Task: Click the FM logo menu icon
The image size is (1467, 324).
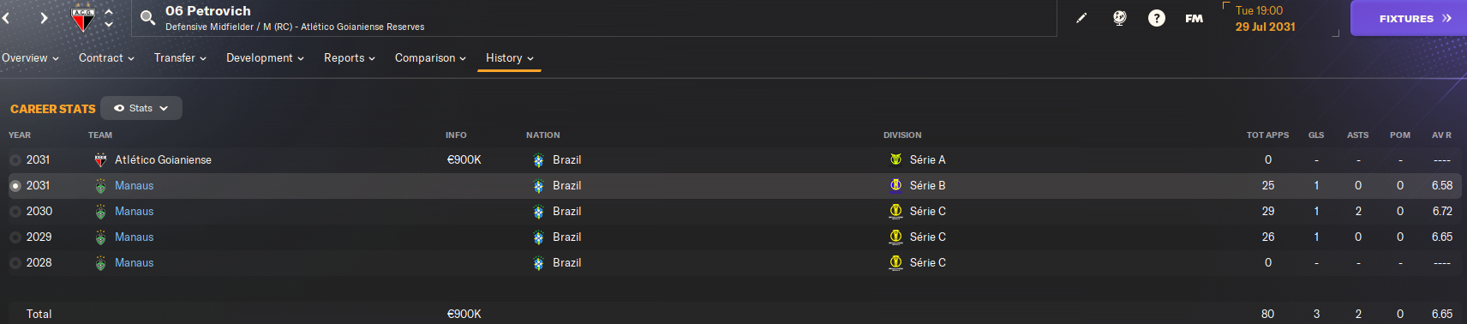Action: click(x=1194, y=18)
